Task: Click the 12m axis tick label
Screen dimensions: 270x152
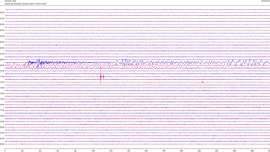Action: click(111, 151)
